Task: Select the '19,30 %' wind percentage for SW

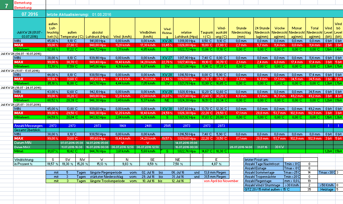Action: point(68,164)
